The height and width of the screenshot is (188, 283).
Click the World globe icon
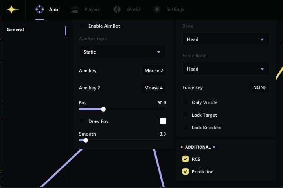[x=117, y=9]
